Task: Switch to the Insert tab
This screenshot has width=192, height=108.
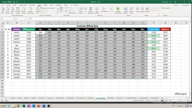Action: (x=15, y=5)
